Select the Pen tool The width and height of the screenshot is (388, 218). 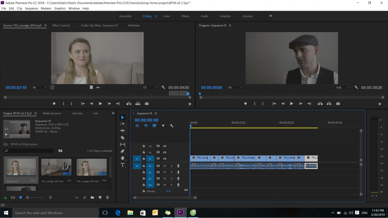[x=123, y=151]
